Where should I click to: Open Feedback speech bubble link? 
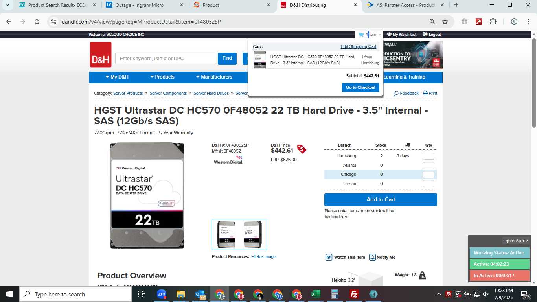click(406, 93)
